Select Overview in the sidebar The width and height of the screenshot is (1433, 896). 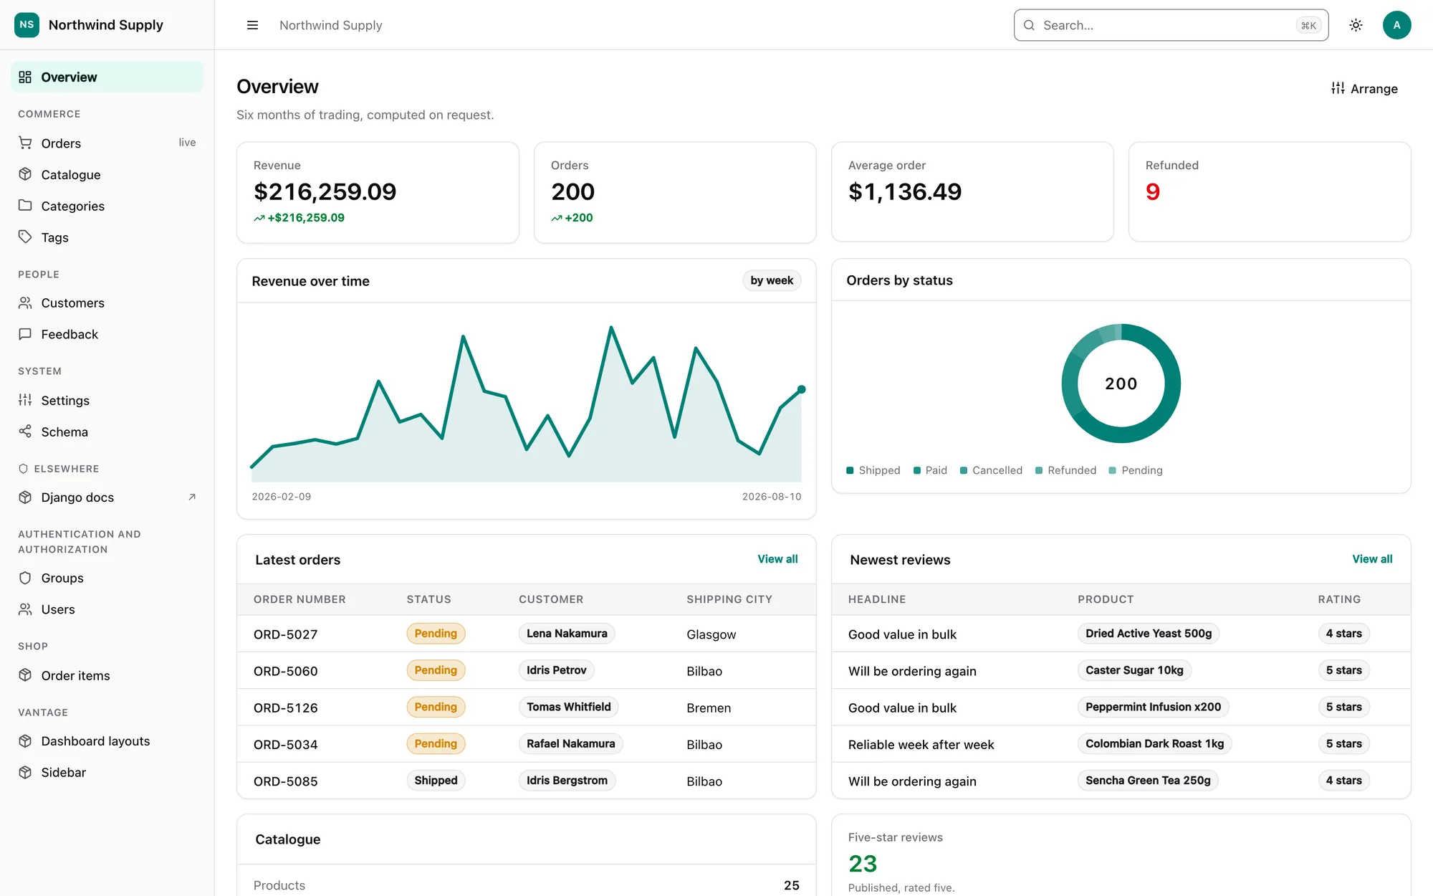(x=107, y=77)
